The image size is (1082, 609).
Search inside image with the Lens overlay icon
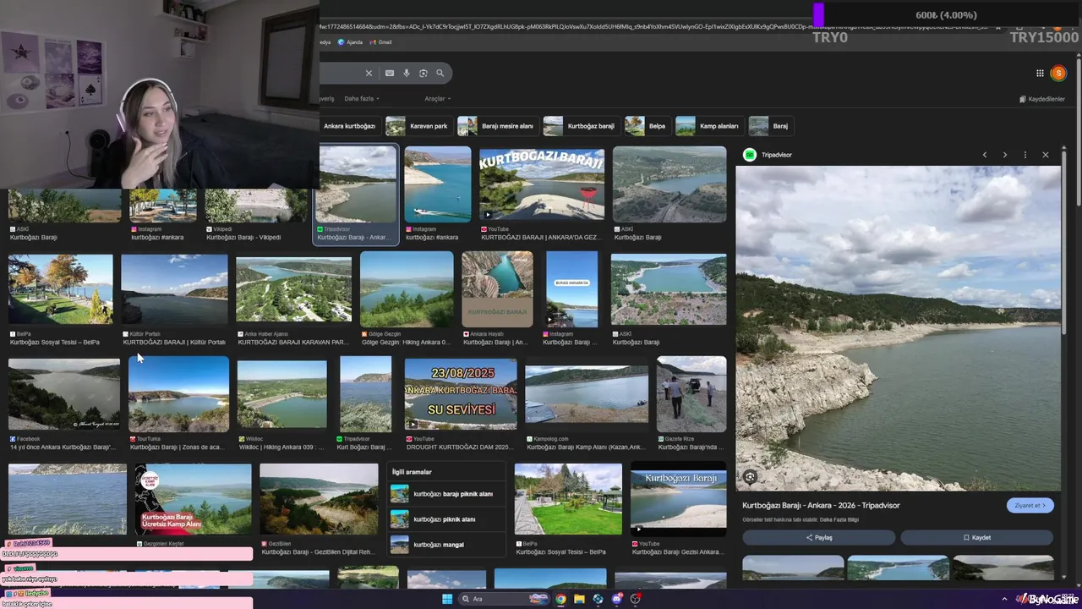click(750, 477)
